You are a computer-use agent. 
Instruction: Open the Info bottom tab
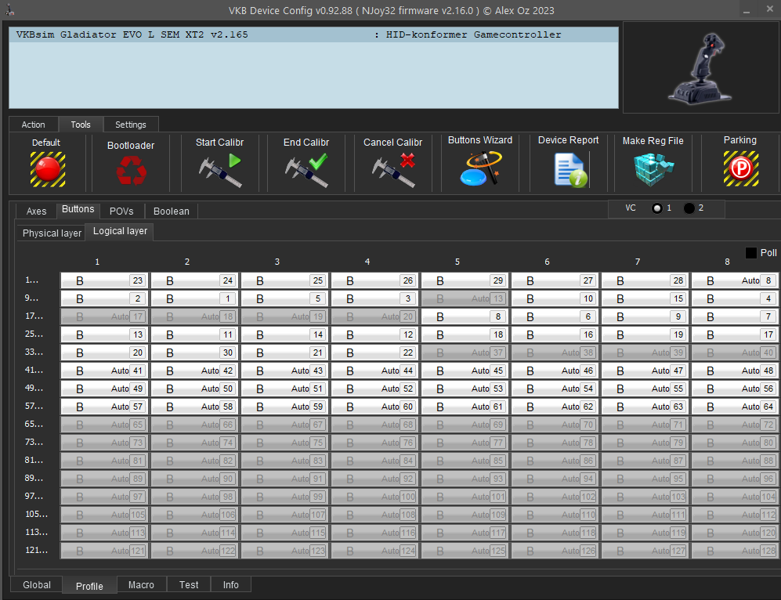tap(230, 584)
